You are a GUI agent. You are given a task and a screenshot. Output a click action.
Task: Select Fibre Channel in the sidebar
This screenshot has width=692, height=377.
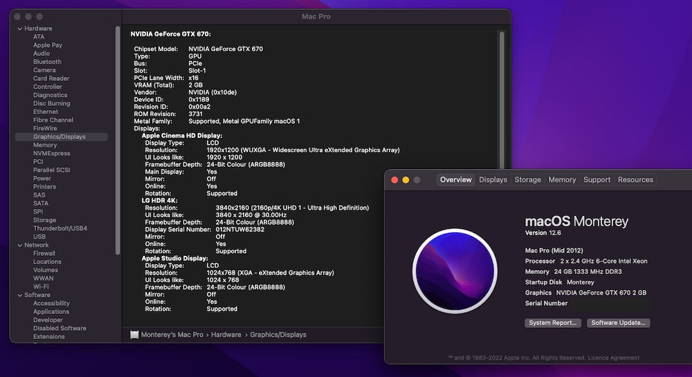pos(53,120)
